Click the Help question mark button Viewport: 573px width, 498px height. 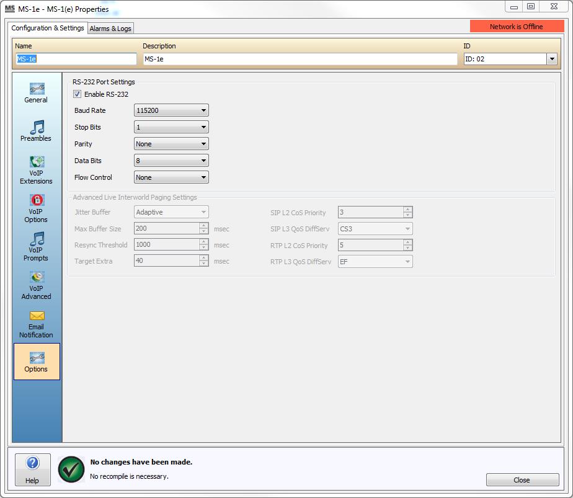coord(32,470)
